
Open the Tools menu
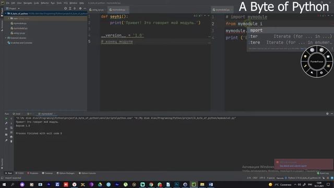[x=59, y=3]
